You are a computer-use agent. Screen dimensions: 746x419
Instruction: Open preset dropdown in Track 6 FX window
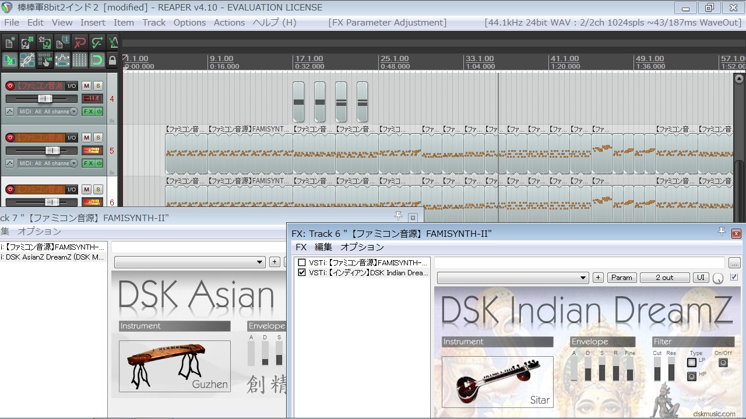click(x=513, y=278)
